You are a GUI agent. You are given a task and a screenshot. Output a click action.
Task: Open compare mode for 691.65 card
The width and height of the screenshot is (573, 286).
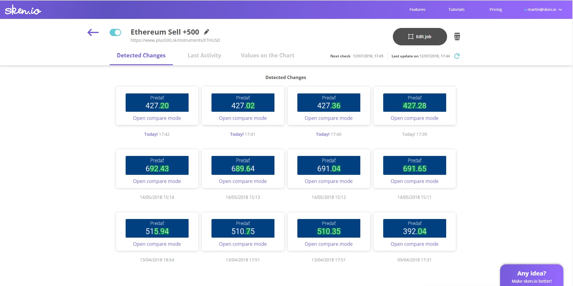pyautogui.click(x=415, y=181)
